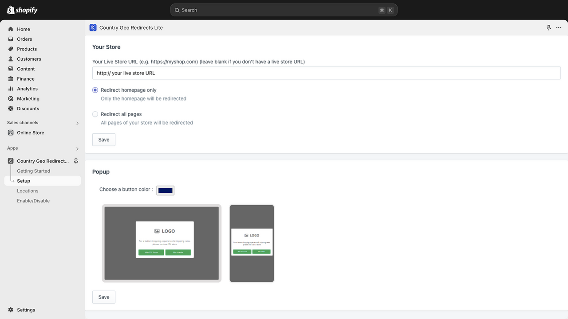Click the live store URL field
Screen dimensions: 568x319
click(x=327, y=73)
